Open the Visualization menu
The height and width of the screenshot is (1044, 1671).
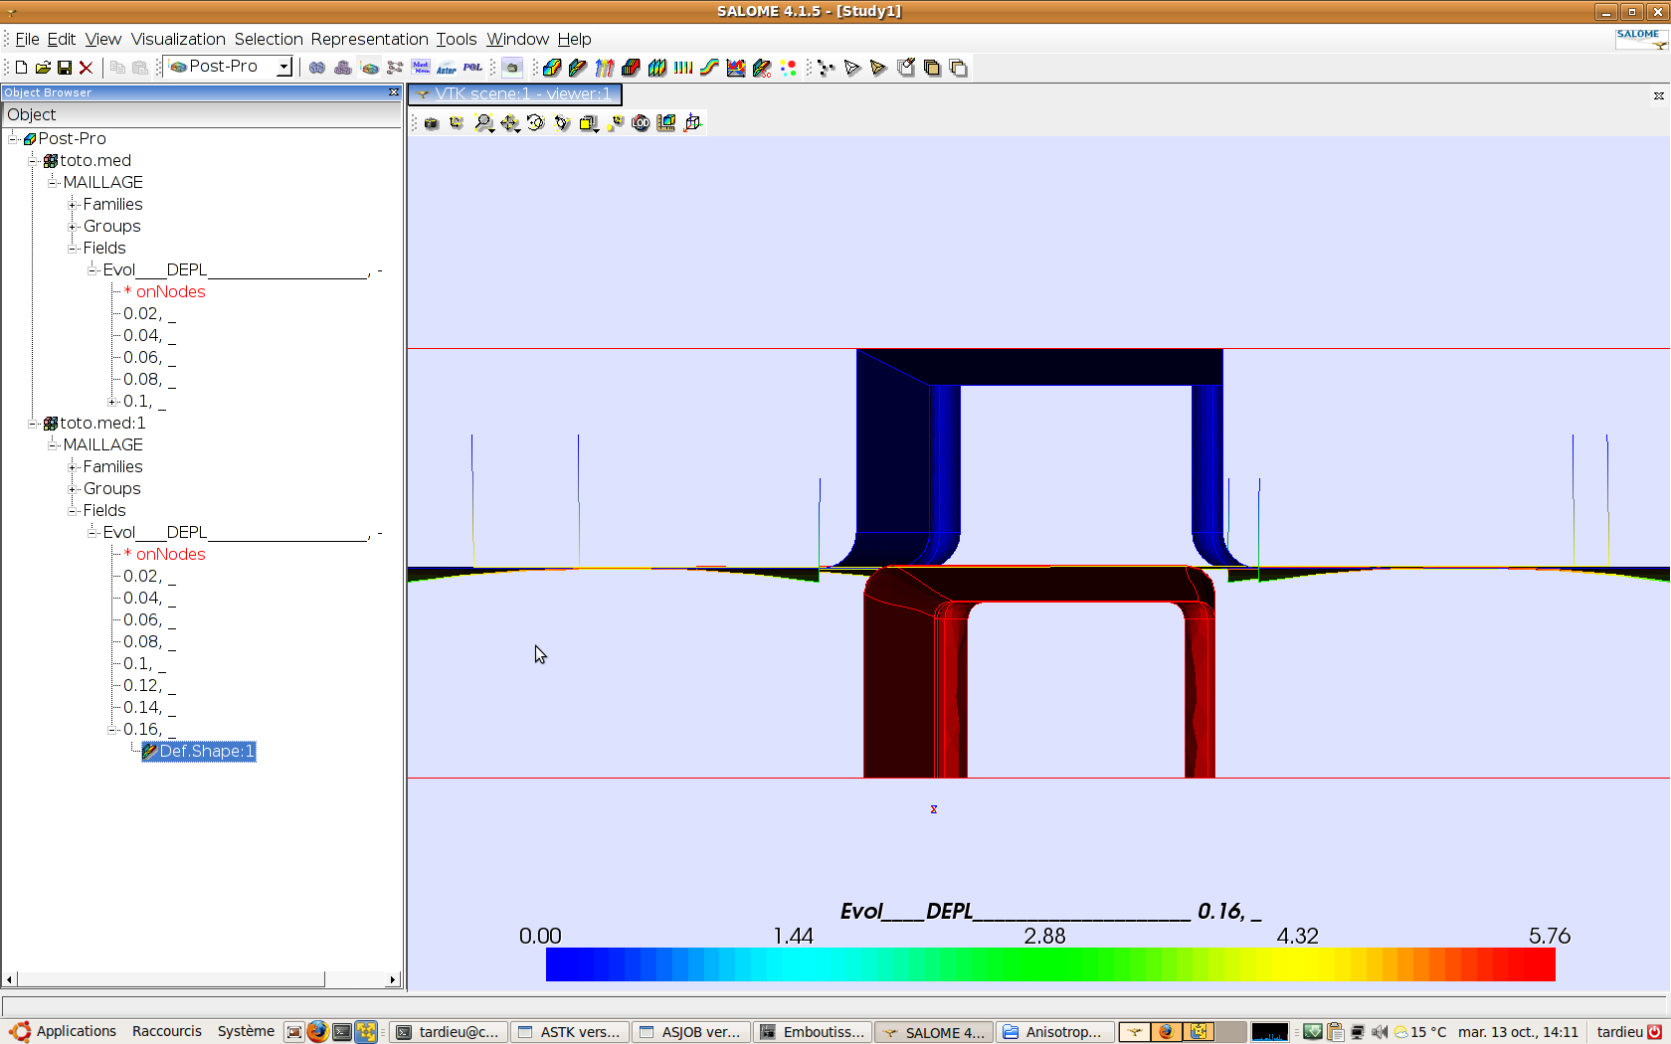(x=178, y=39)
